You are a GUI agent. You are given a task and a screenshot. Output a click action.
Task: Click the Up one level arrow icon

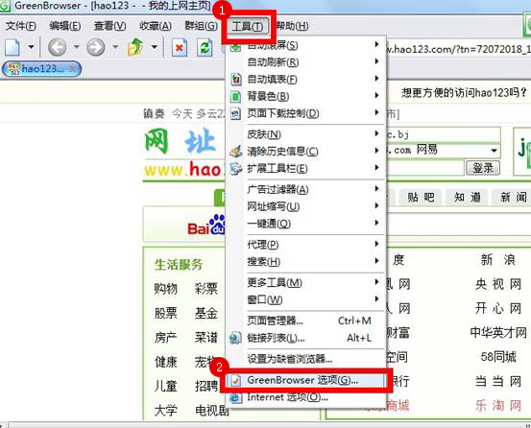(x=135, y=47)
